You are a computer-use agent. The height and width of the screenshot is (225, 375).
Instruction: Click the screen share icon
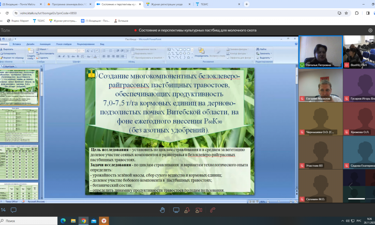coord(176,210)
